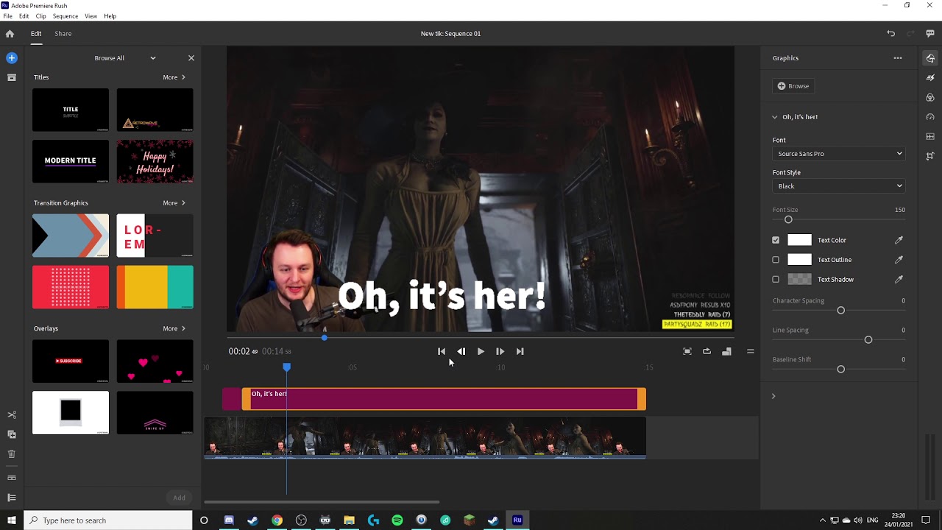Click the Character Spacing slider handle
942x530 pixels.
coord(841,311)
